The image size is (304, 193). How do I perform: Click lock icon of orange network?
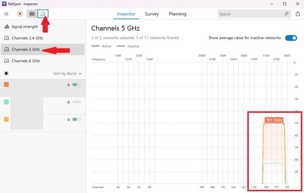[68, 85]
